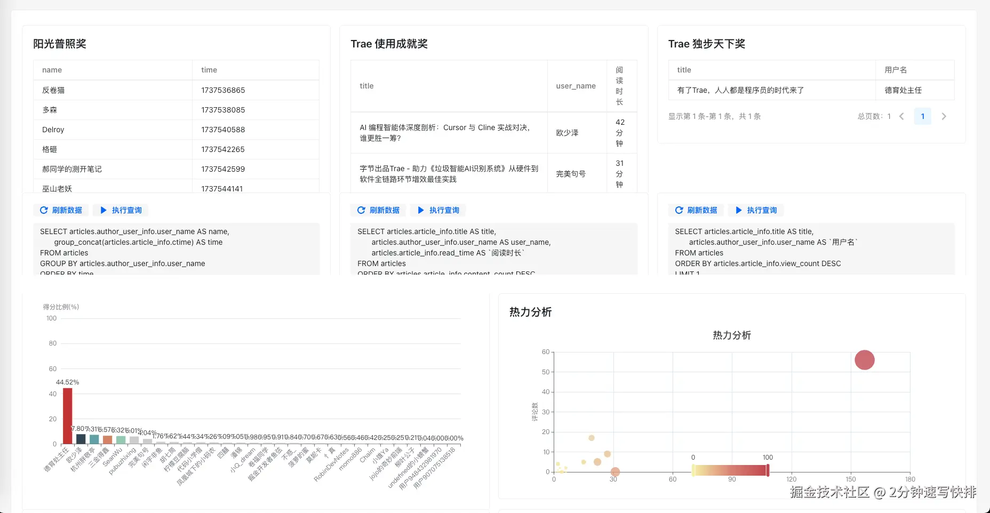Click the dark navy second bar in the score chart

pyautogui.click(x=81, y=439)
